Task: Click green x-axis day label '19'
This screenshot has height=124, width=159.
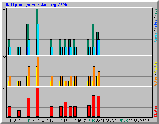Action: click(x=93, y=121)
